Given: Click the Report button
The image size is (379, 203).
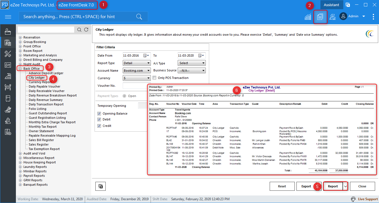Looking at the screenshot, I should pyautogui.click(x=333, y=186).
